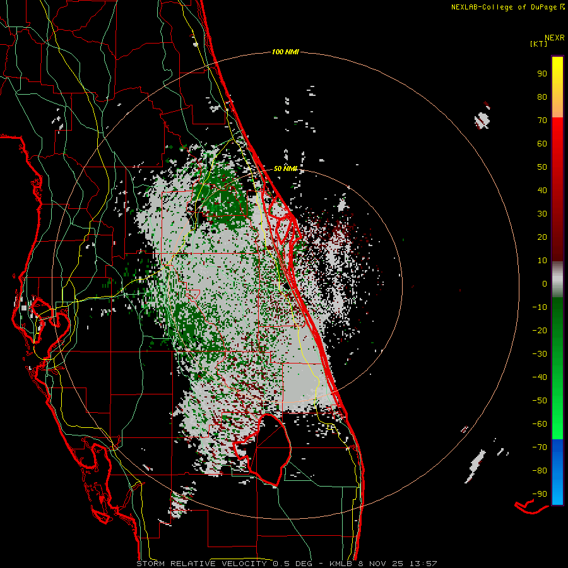Click the 50 value on the velocity scale
This screenshot has width=568, height=568.
tap(542, 167)
